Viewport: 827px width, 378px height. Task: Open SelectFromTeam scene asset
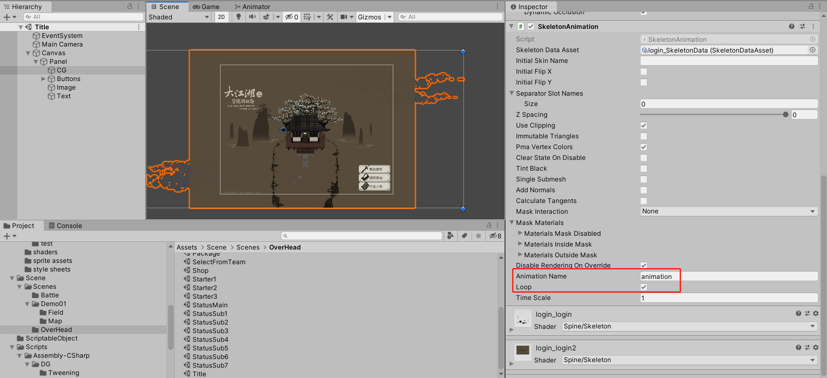219,262
